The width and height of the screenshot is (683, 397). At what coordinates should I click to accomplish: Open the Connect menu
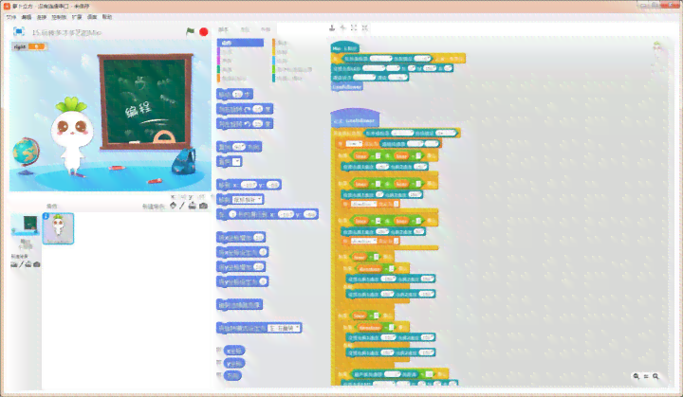42,17
